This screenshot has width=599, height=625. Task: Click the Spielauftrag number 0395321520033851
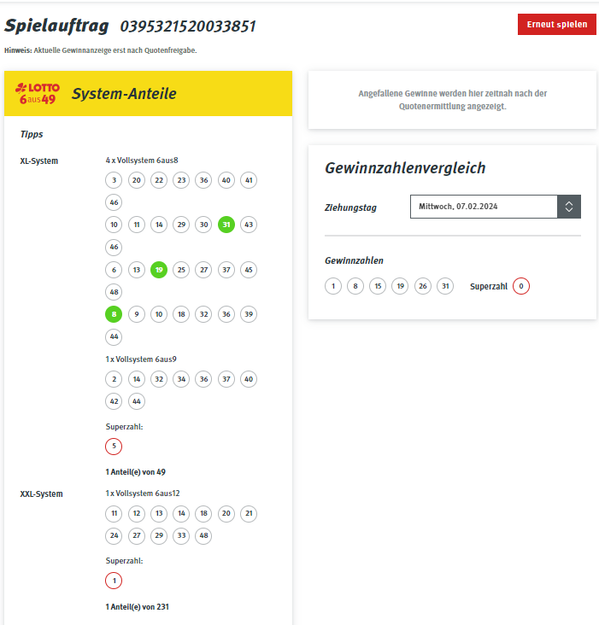coord(188,26)
